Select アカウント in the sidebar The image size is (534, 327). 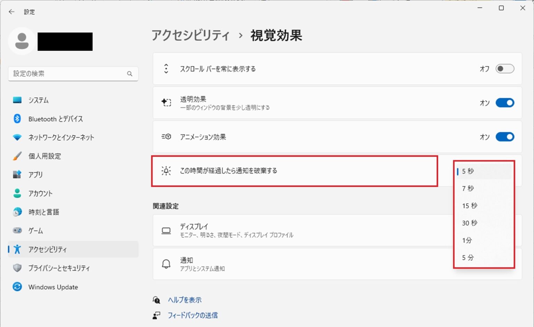[x=40, y=194]
